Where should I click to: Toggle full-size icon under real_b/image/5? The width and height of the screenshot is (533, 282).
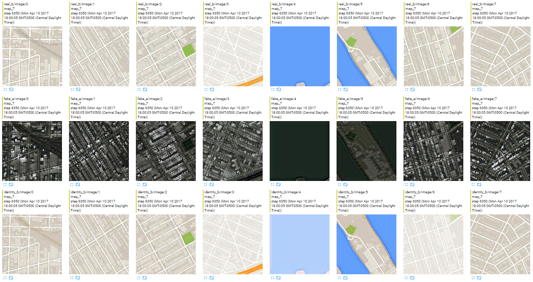(340, 89)
